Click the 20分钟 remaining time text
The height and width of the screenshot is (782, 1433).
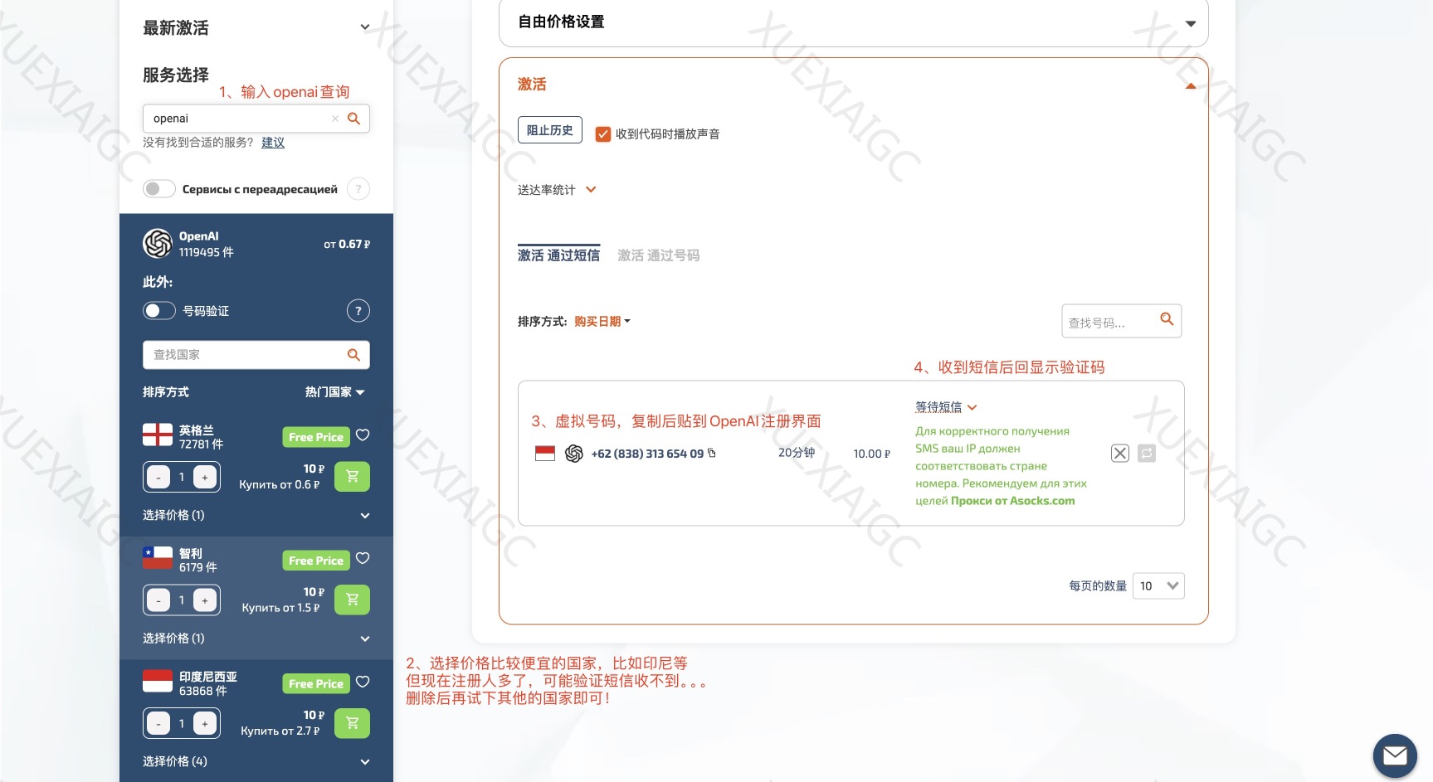797,453
